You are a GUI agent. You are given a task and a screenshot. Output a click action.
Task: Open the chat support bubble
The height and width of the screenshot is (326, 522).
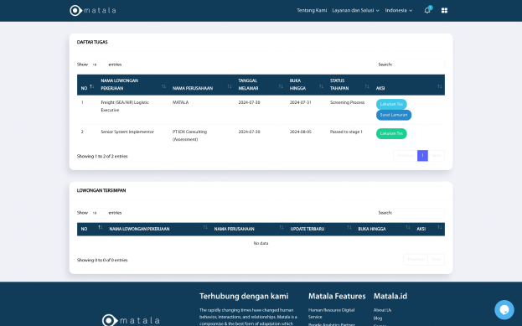click(504, 310)
